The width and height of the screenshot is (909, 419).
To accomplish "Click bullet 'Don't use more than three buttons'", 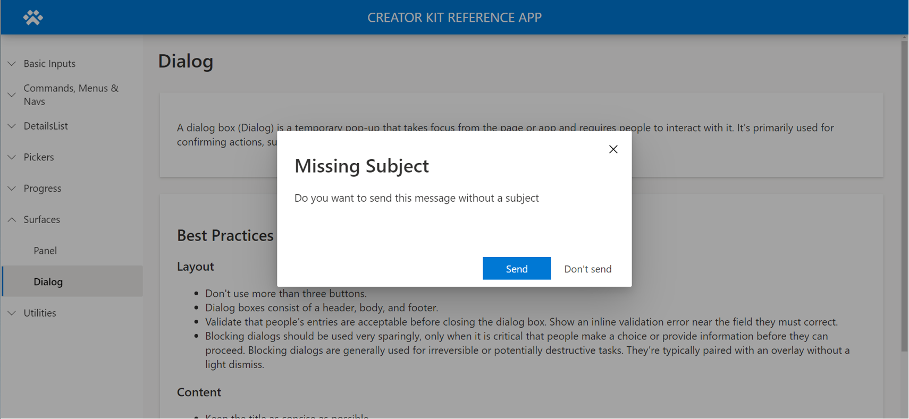I will coord(286,293).
